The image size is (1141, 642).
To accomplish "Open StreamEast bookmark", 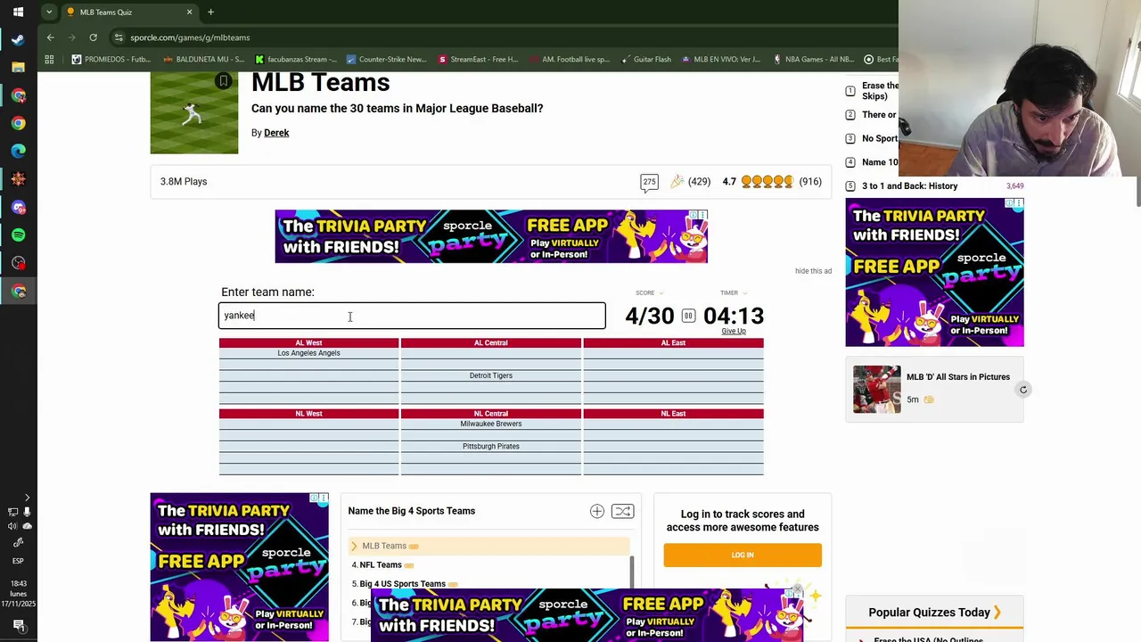I will 477,60.
